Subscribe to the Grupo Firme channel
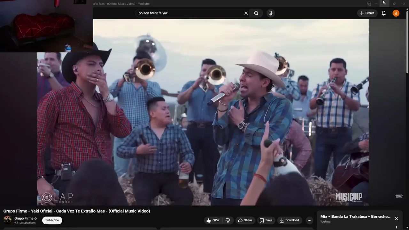The image size is (409, 230). coord(52,220)
